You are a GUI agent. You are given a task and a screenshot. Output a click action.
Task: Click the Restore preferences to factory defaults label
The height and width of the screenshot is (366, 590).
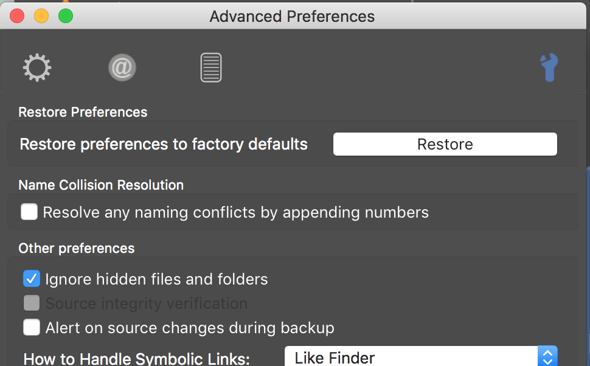(x=164, y=144)
